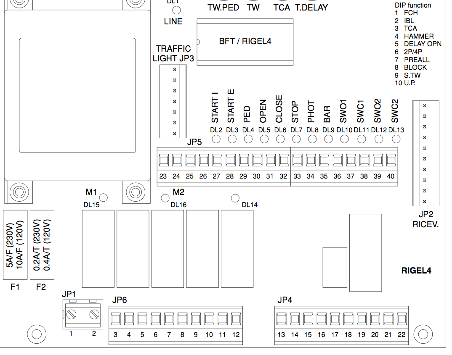452x355 pixels.
Task: Click the transformer mounting hole left of M2
Action: (136, 192)
